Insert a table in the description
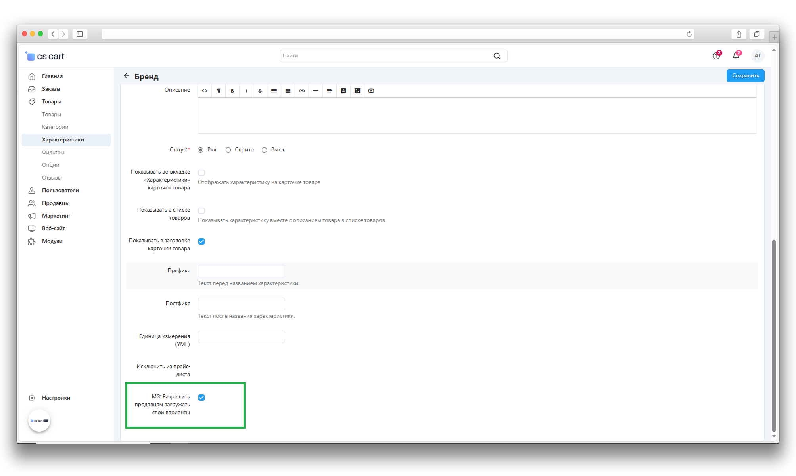Screen dimensions: 796x476 coord(288,91)
